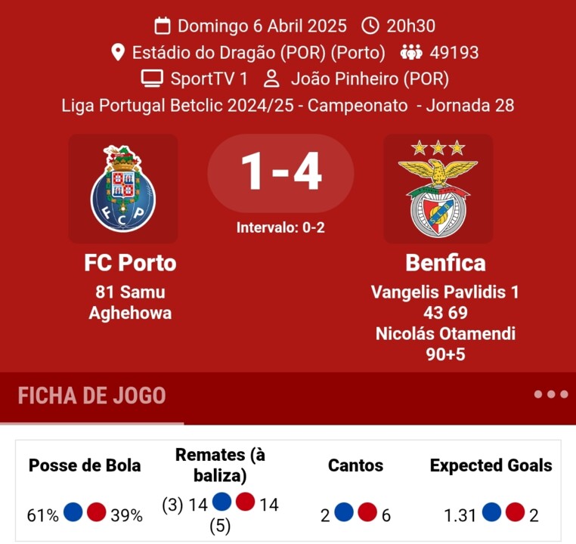The image size is (576, 544).
Task: Tap the location pin icon for the stadium
Action: (x=118, y=53)
